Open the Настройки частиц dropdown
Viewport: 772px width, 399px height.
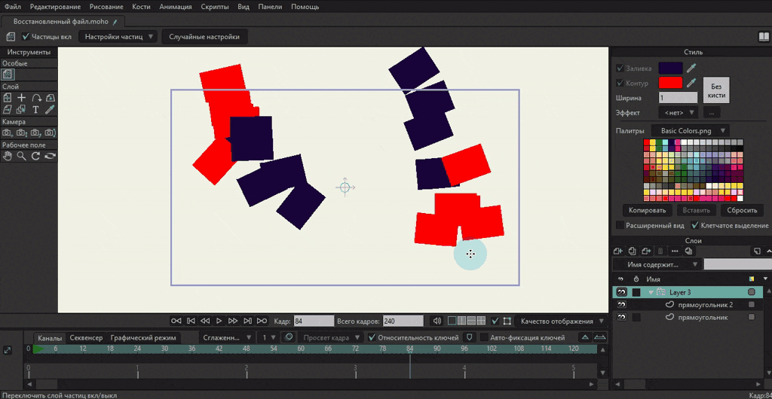tap(118, 36)
